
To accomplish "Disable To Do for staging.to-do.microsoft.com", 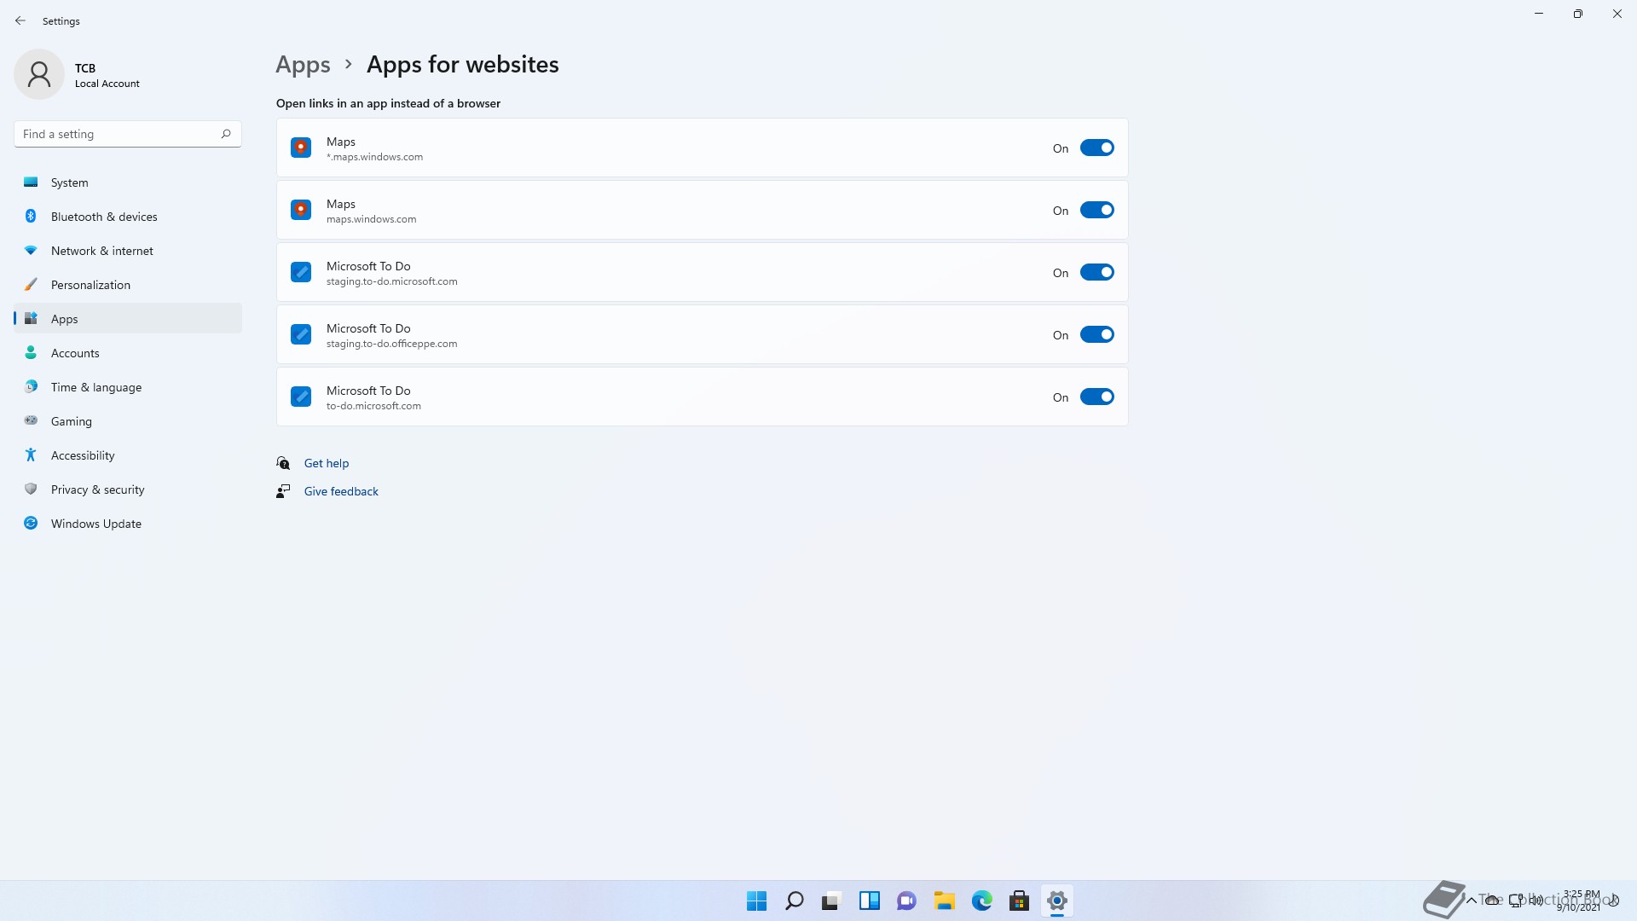I will pos(1096,273).
